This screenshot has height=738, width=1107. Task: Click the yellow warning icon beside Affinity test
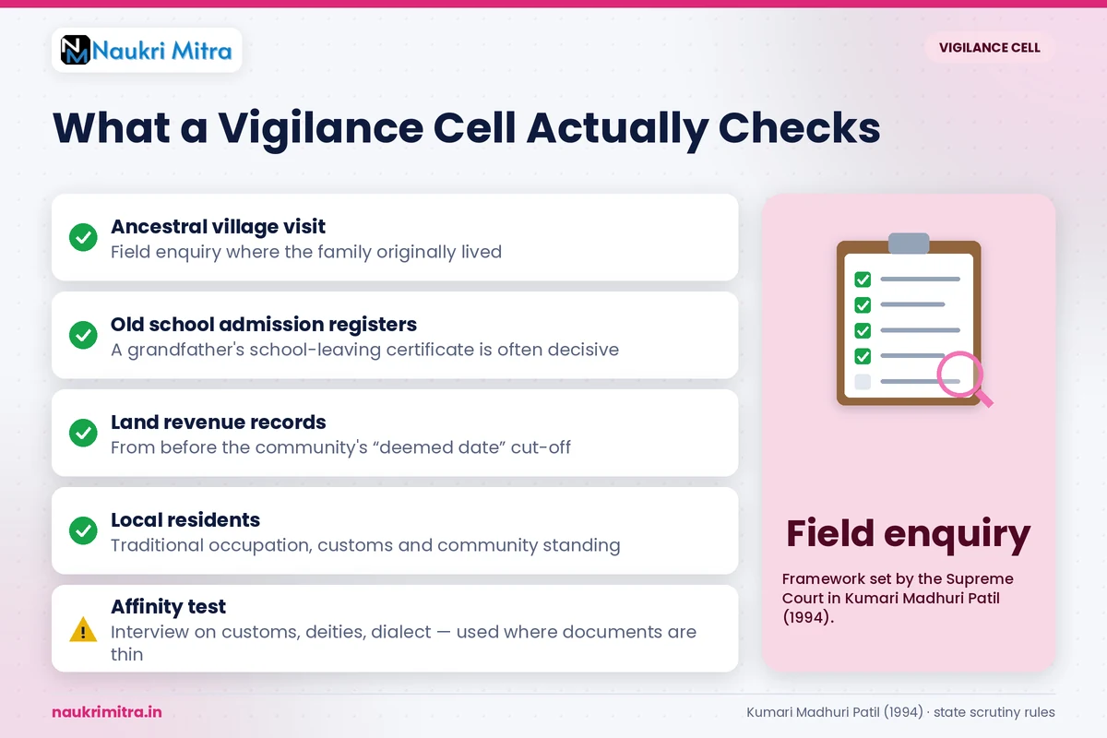click(83, 630)
